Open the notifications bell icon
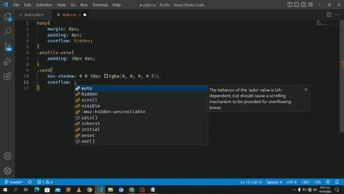This screenshot has height=194, width=344. tap(337, 182)
